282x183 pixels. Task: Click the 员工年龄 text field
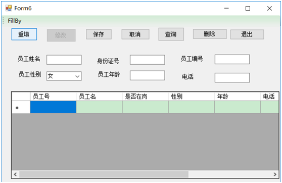[147, 75]
